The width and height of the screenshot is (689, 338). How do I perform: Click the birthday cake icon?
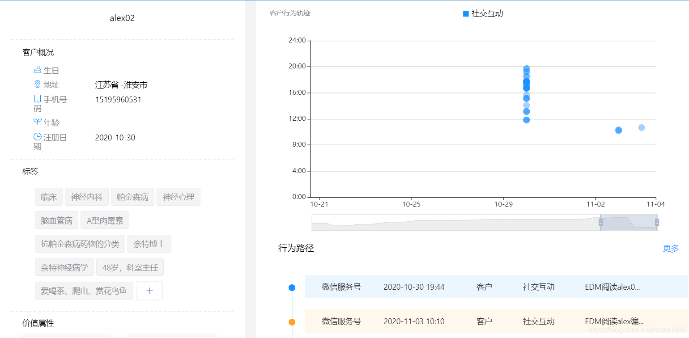(38, 70)
